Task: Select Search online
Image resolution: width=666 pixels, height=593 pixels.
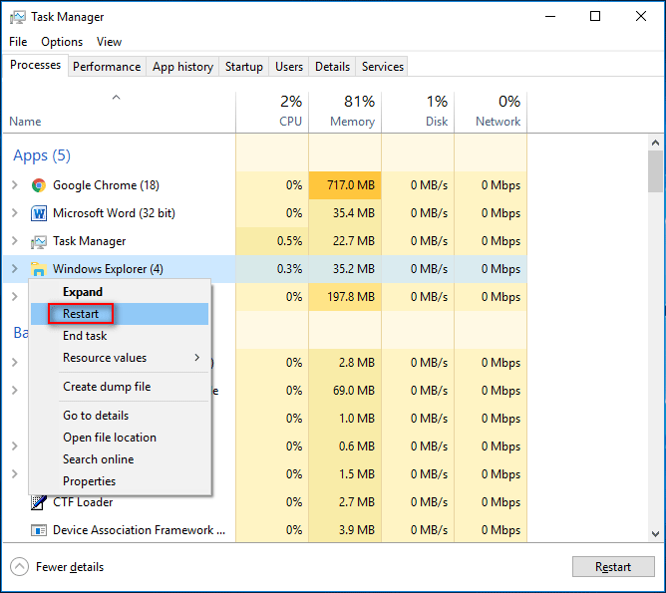Action: coord(120,459)
